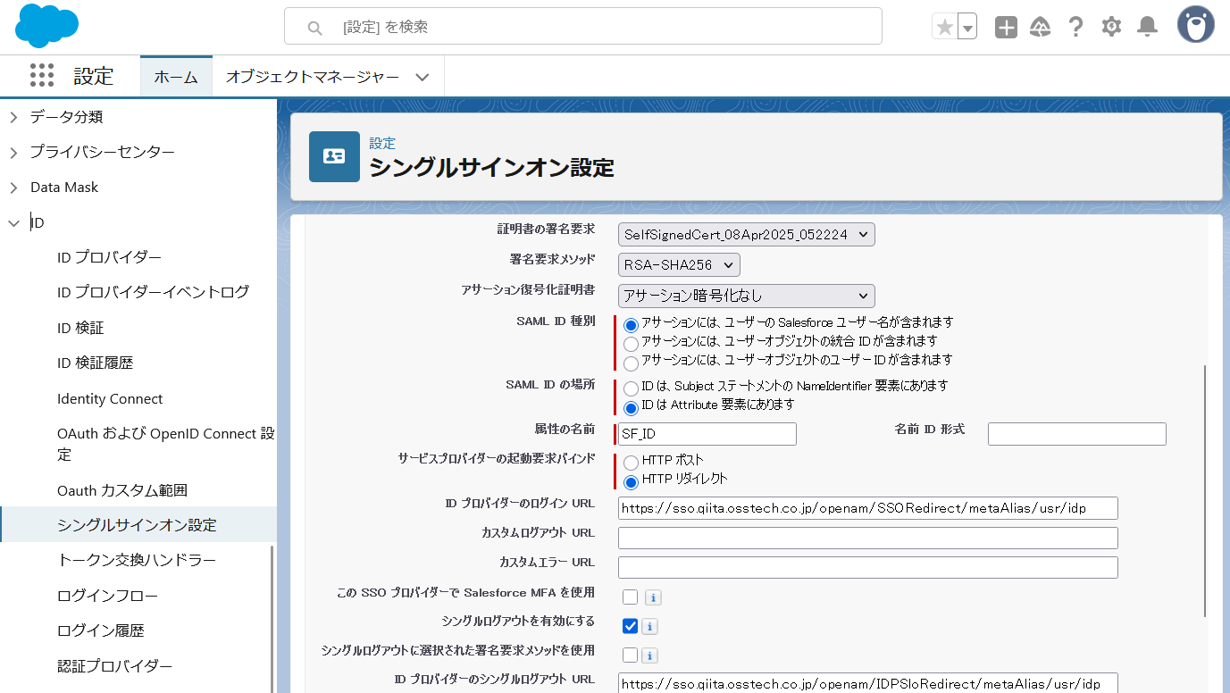Select ユーザー ID SAML ID type radio

click(x=632, y=363)
